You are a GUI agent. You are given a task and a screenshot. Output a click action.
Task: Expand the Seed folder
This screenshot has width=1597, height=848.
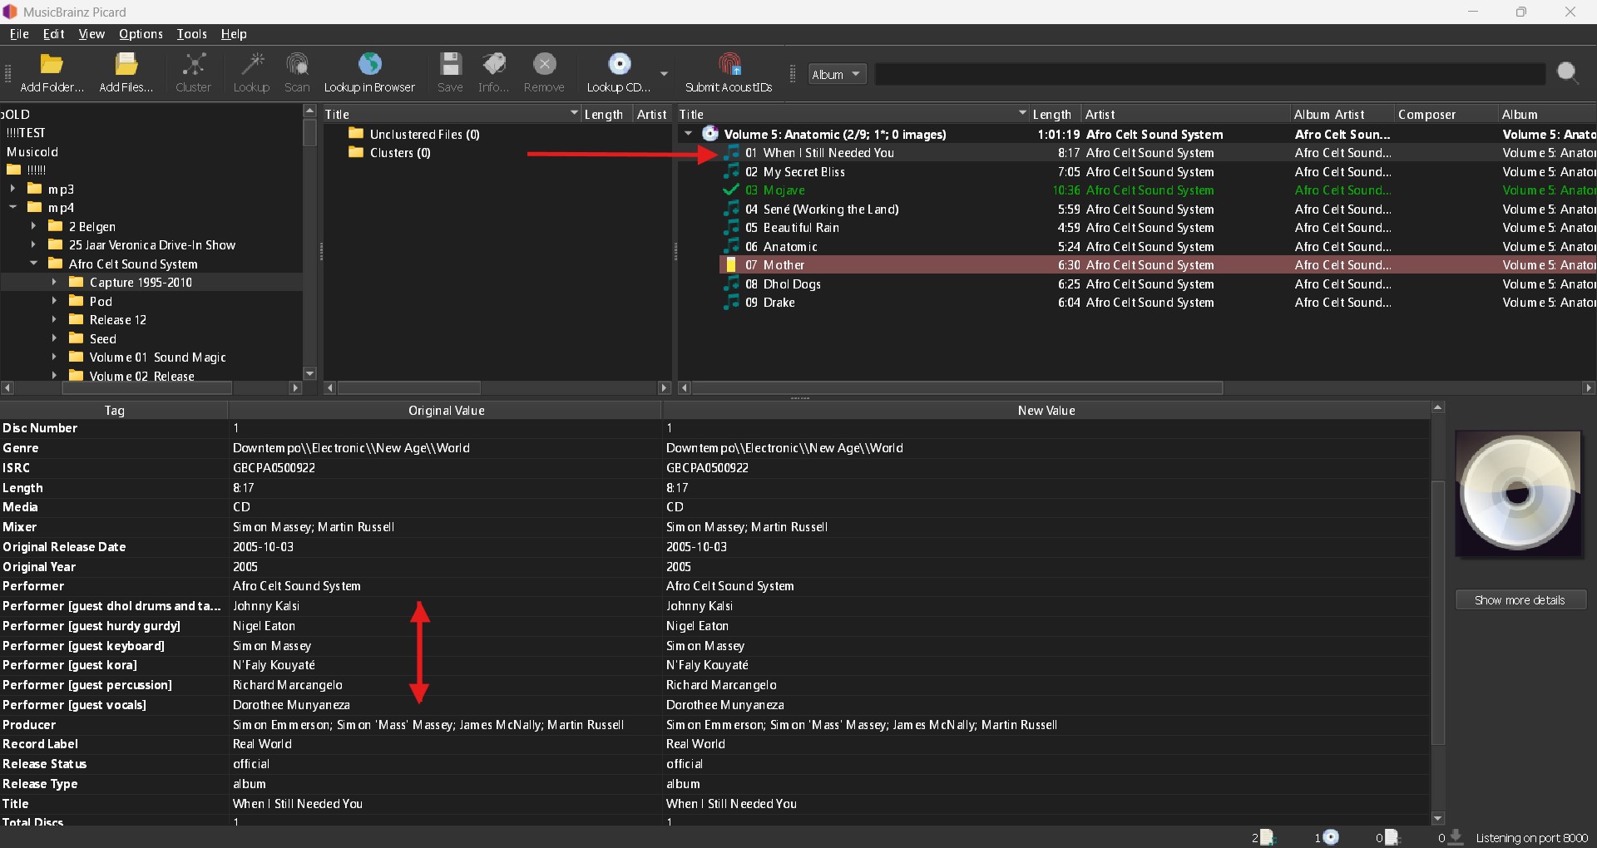tap(54, 338)
